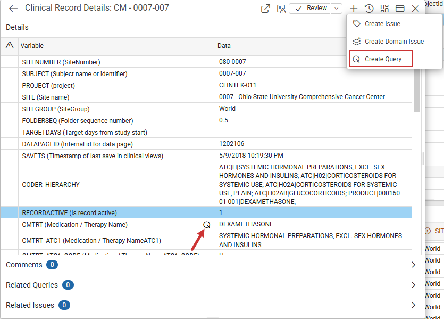
Task: Toggle the panel window icon
Action: [x=400, y=9]
